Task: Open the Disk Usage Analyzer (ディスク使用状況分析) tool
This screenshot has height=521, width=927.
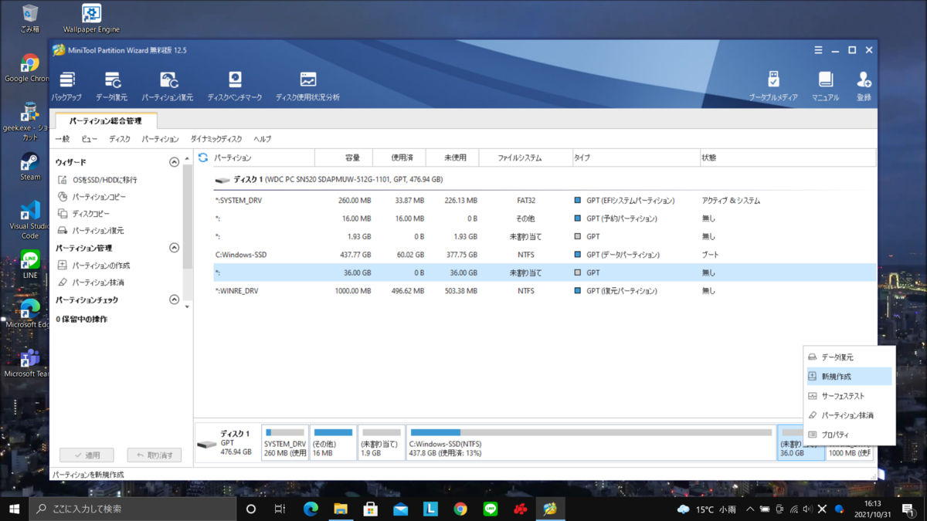Action: click(307, 86)
